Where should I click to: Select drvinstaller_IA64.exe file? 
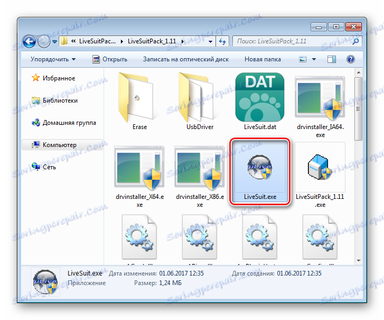pyautogui.click(x=320, y=107)
